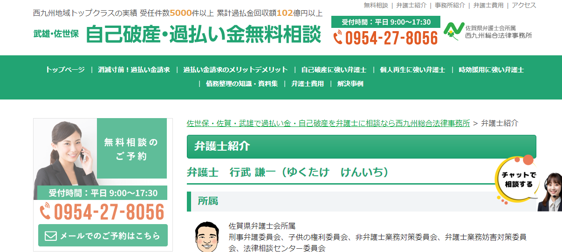This screenshot has width=562, height=252.
Task: Go to 自己破産に強い弁護士 page
Action: 334,70
